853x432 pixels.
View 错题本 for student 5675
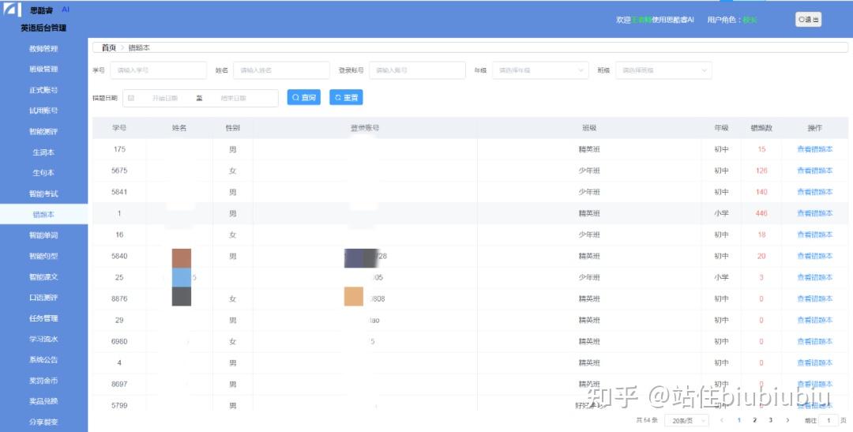tap(814, 171)
